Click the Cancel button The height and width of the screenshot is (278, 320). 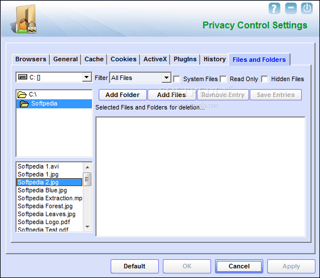click(239, 266)
